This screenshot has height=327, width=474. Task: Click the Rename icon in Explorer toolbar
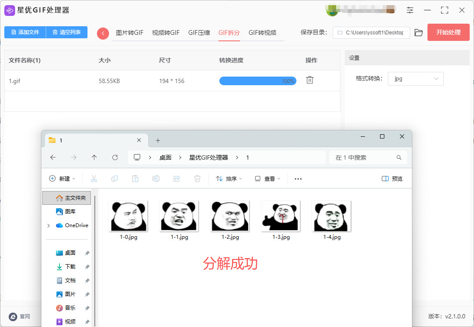tap(156, 179)
